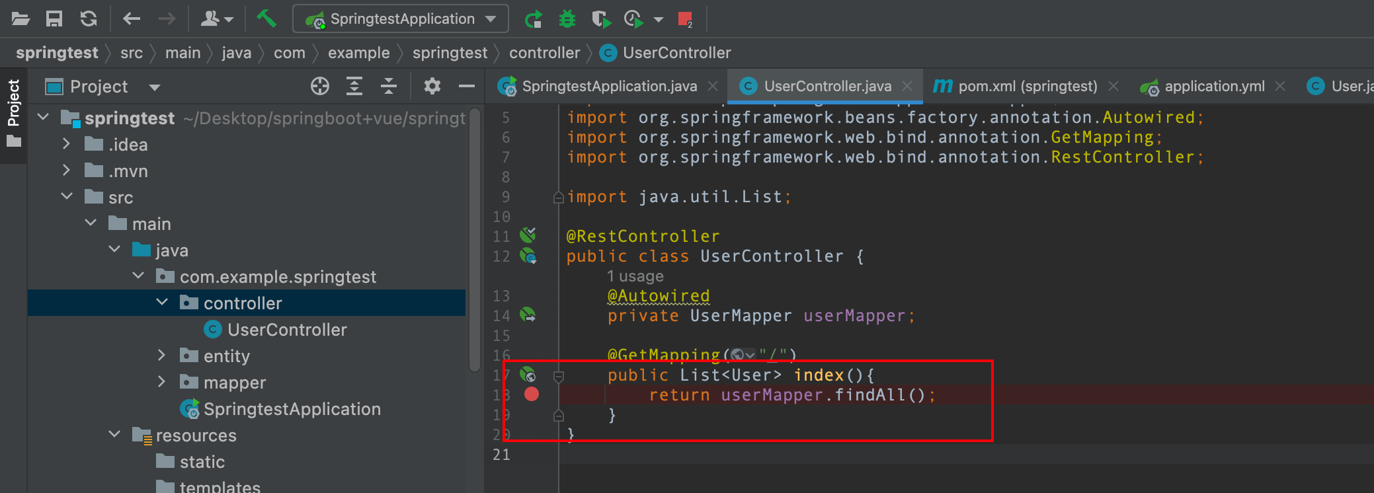
Task: Click the Spring bean gutter icon on line 11
Action: [528, 235]
